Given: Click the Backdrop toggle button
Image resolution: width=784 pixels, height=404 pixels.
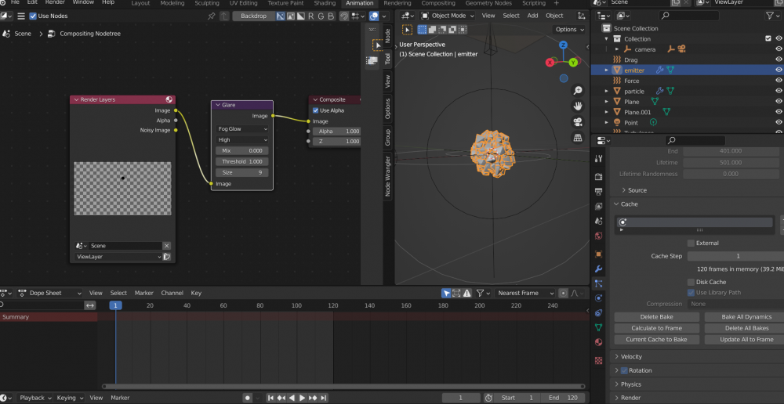Looking at the screenshot, I should pos(253,16).
